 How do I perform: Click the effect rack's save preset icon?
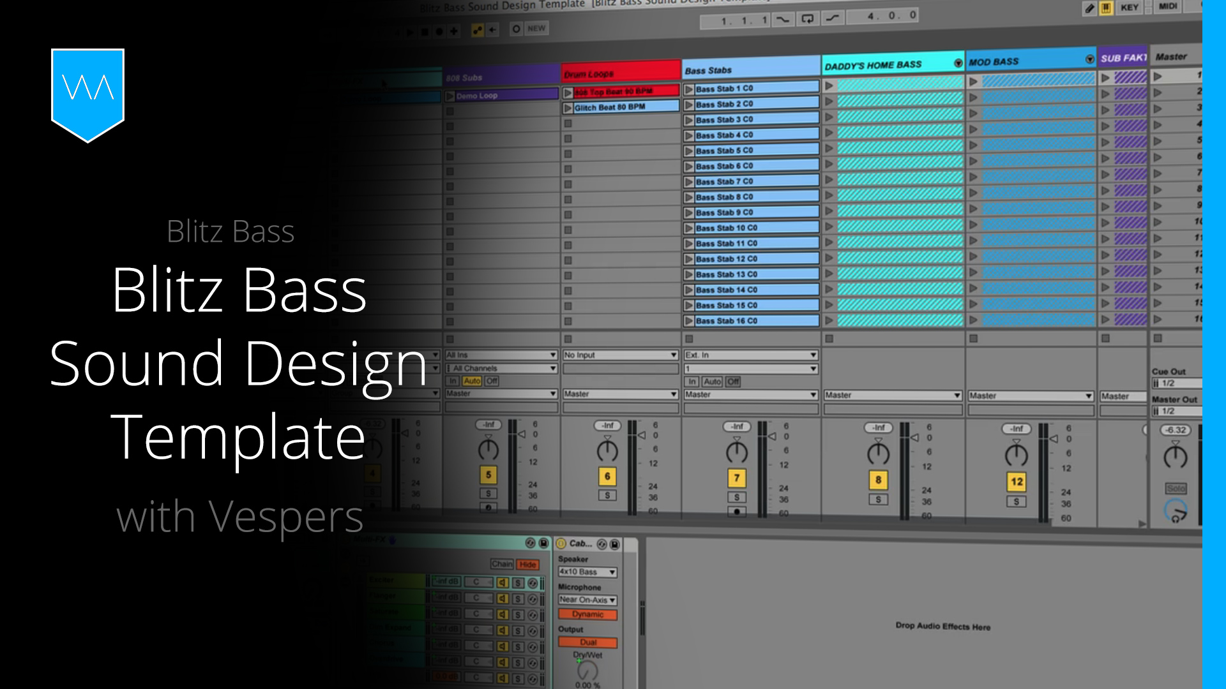tap(543, 543)
